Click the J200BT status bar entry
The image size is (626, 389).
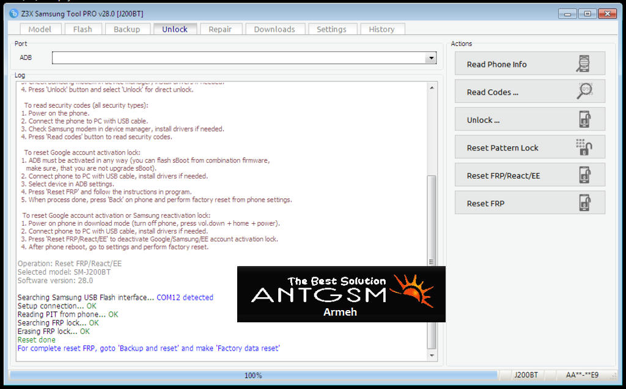point(526,375)
